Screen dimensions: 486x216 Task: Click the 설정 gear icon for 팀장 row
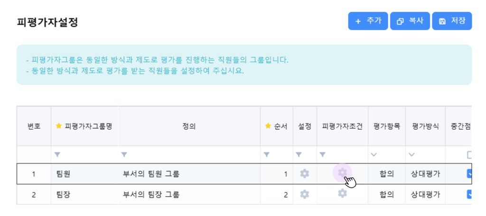(305, 194)
